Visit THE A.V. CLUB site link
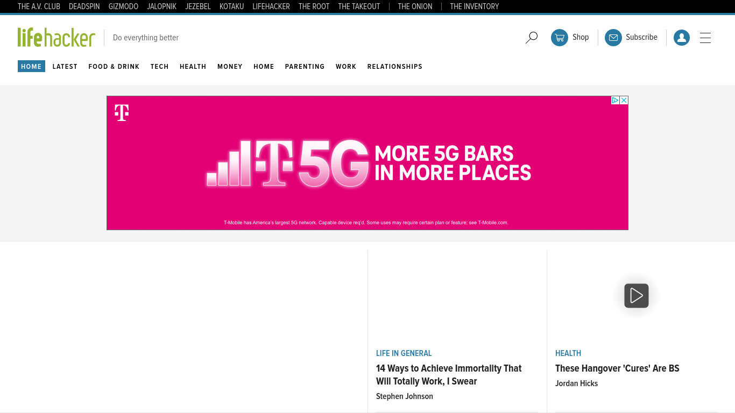The image size is (735, 413). [x=39, y=6]
